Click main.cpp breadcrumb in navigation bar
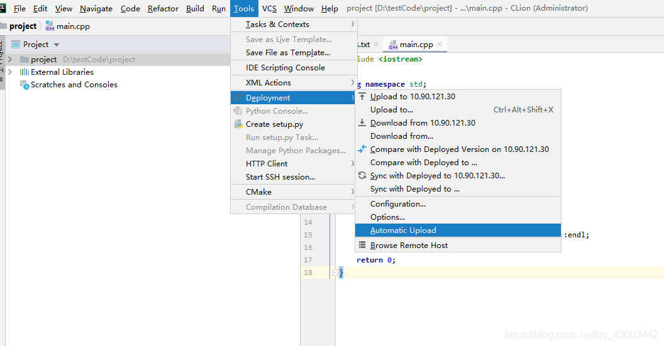Screen dimensions: 664x346 pyautogui.click(x=68, y=26)
